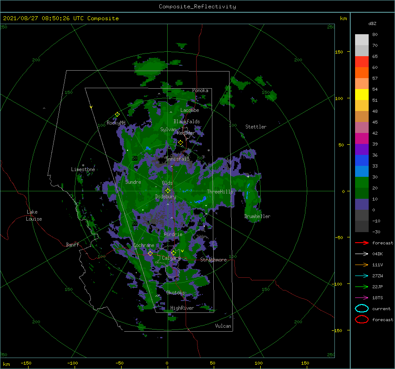The image size is (395, 369).
Task: Pick the bright green 20-30 dBZ swatch
Action: 362,183
